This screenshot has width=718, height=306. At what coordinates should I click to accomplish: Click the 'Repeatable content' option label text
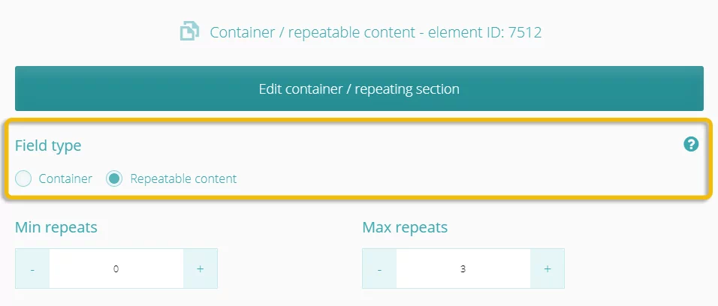(183, 178)
